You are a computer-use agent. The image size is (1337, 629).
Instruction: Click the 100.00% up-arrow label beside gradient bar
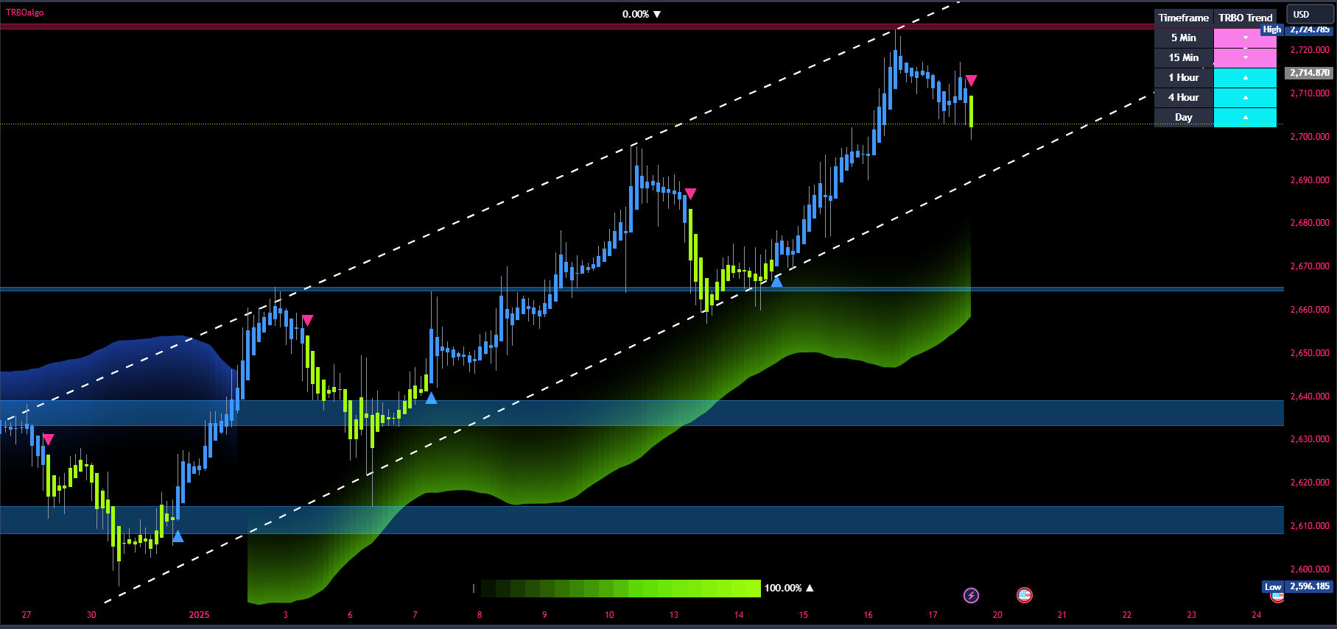pos(789,588)
